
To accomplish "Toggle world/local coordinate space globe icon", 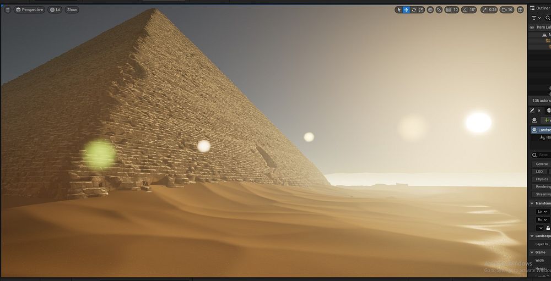I will (430, 10).
